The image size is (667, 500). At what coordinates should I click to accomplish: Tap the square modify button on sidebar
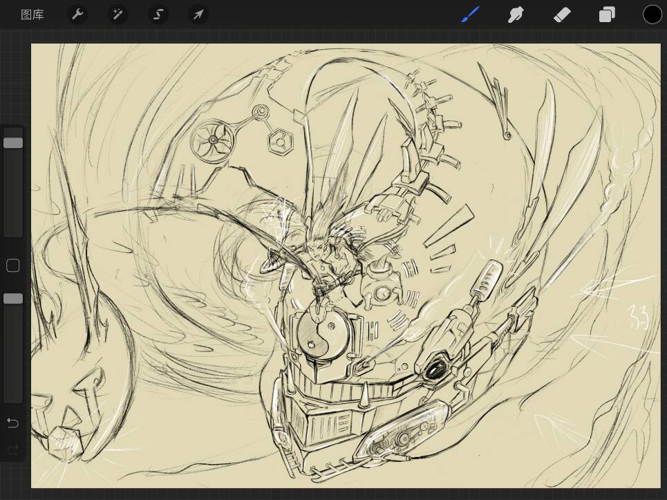tap(13, 266)
